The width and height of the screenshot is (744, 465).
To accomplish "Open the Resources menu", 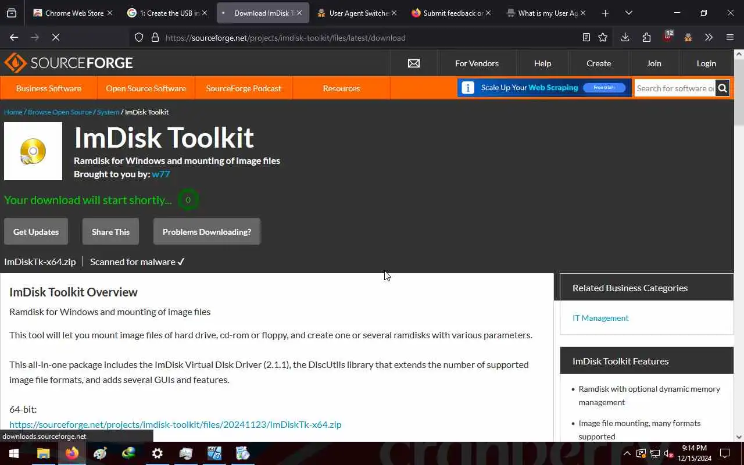I will pos(341,88).
